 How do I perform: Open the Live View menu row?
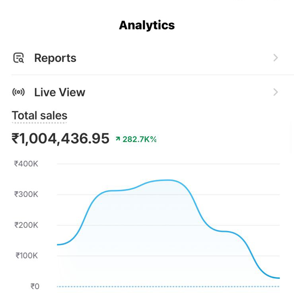coord(147,92)
